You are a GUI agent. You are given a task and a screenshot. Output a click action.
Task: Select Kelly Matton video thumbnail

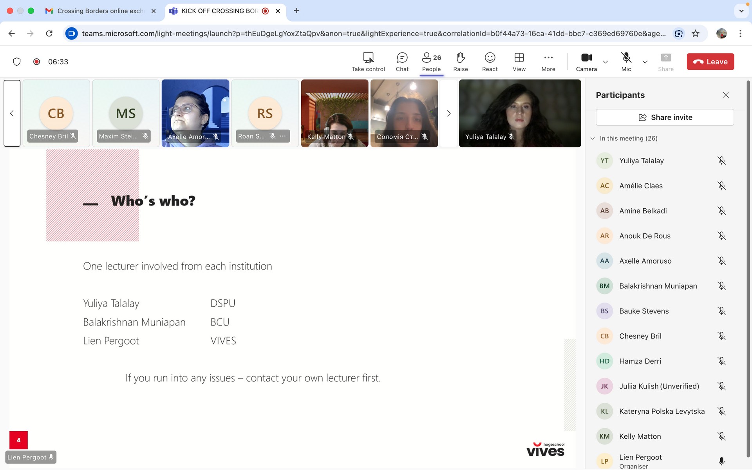(x=334, y=113)
